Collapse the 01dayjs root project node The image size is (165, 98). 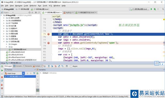1,15
